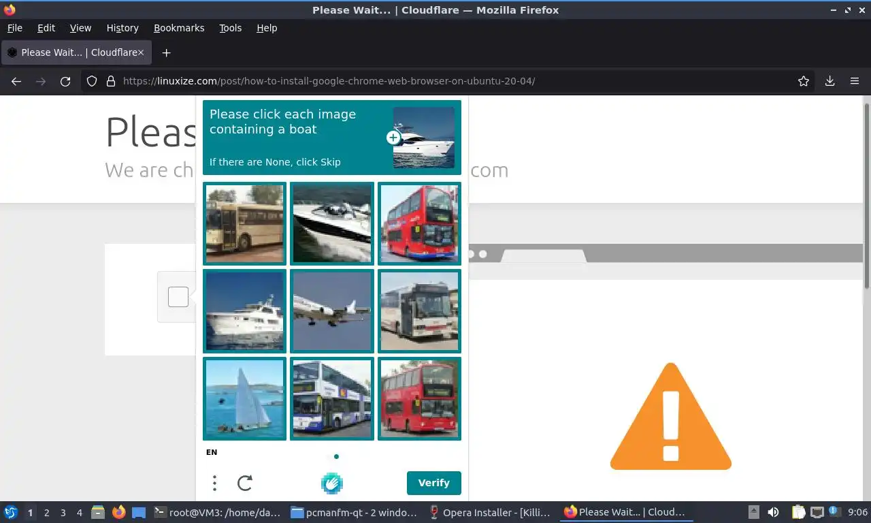Select the bottom red double-decker bus image
Viewport: 871px width, 523px height.
click(x=419, y=398)
